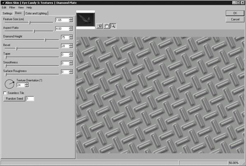246x166 pixels.
Task: Click the Feature Size spinner arrows
Action: coord(71,20)
